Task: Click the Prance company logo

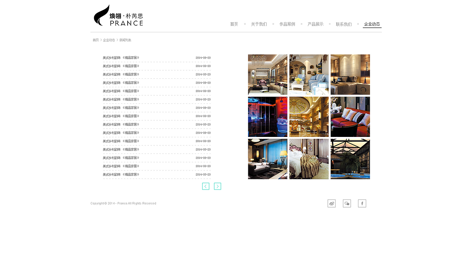Action: [x=118, y=15]
